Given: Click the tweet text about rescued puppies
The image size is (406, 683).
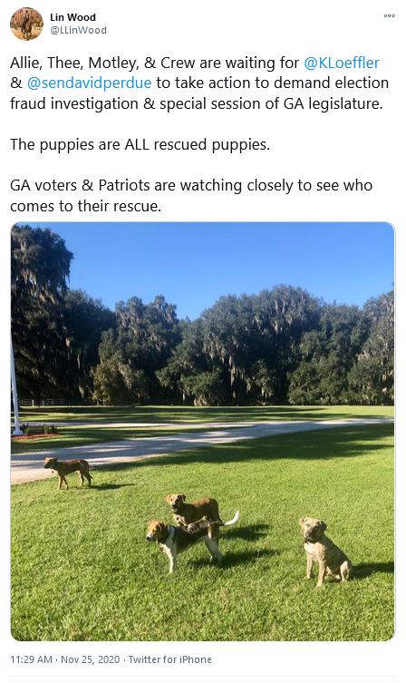Looking at the screenshot, I should (x=140, y=144).
